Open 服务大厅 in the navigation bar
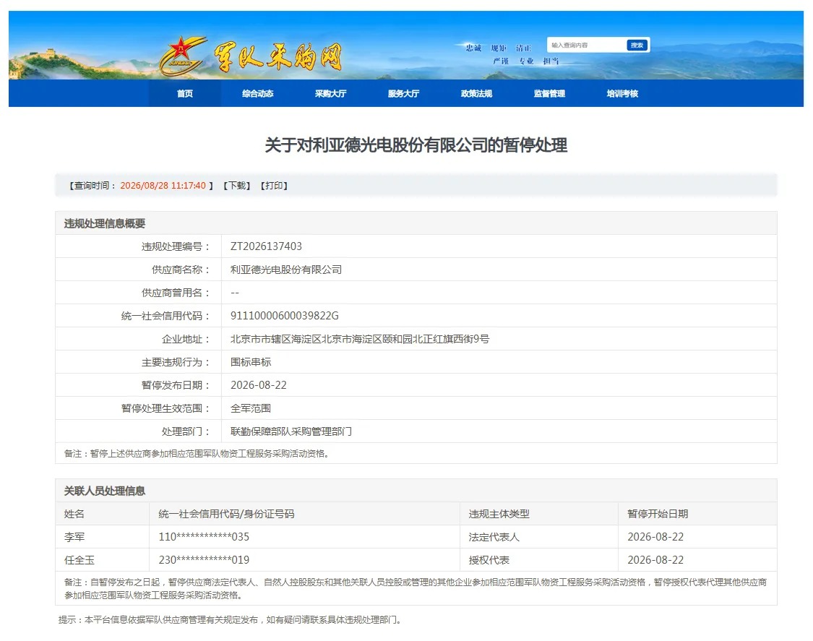Viewport: 813px width, 641px height. coord(403,93)
